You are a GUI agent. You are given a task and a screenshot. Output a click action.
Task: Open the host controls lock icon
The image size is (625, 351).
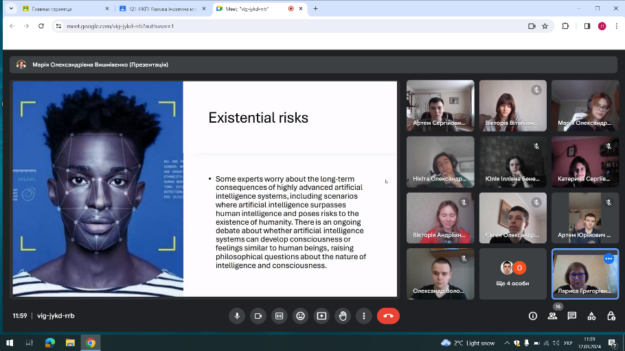pyautogui.click(x=611, y=316)
